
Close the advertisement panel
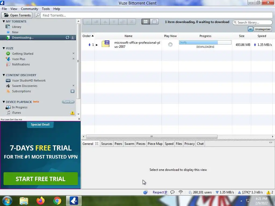click(x=79, y=119)
